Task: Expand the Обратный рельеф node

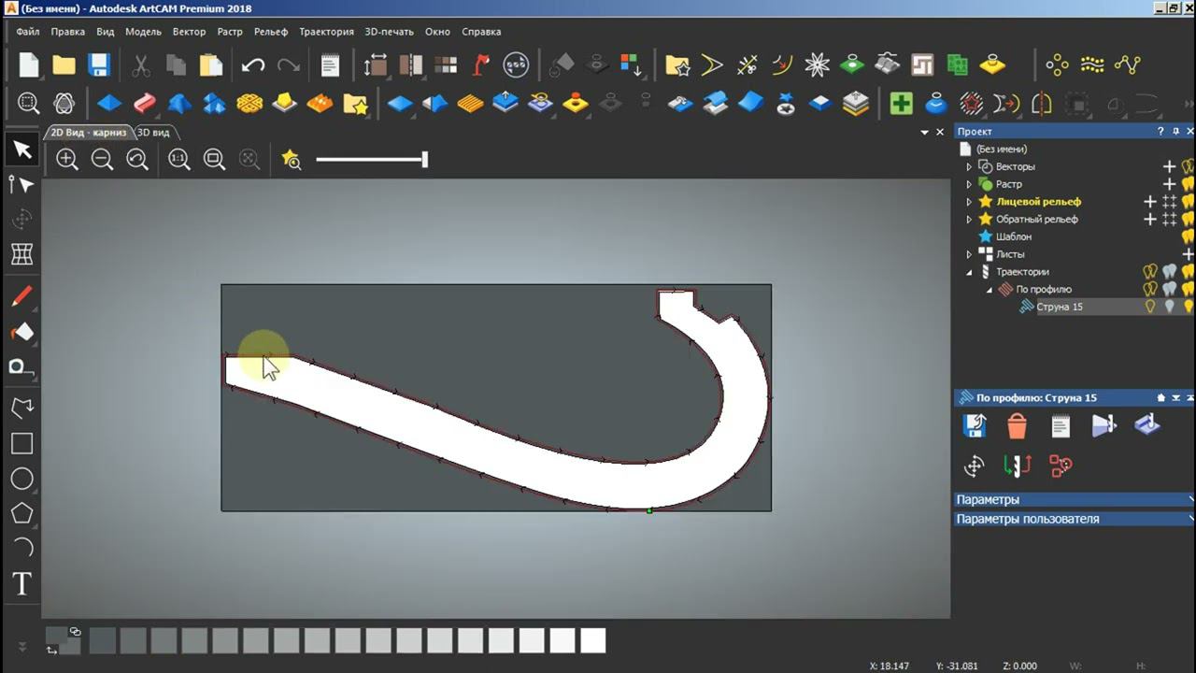Action: coord(969,220)
